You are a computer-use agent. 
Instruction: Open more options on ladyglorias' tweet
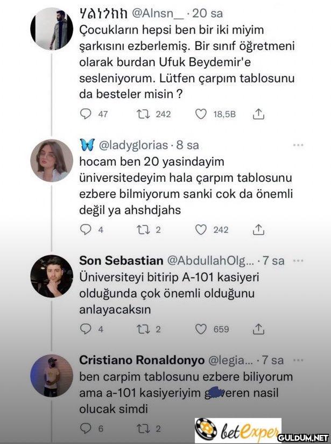coord(298,145)
